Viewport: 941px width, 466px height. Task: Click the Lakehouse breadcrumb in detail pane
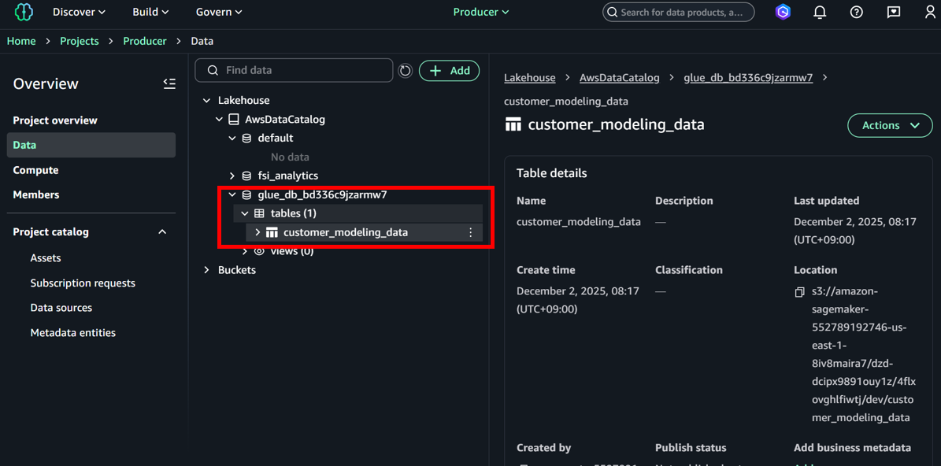click(529, 78)
